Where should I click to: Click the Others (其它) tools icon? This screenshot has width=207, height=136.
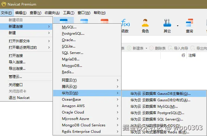pos(167,23)
